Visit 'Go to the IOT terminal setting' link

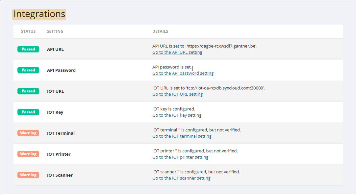[182, 136]
